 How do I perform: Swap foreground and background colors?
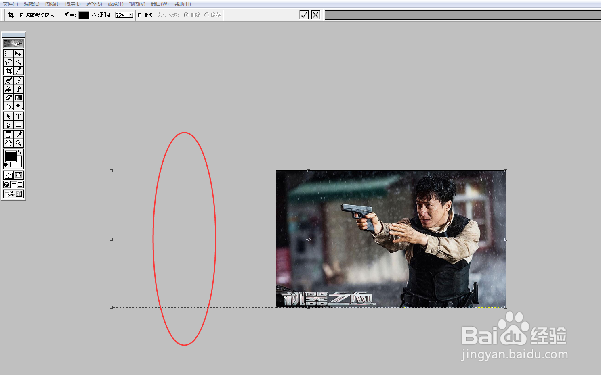pos(19,152)
